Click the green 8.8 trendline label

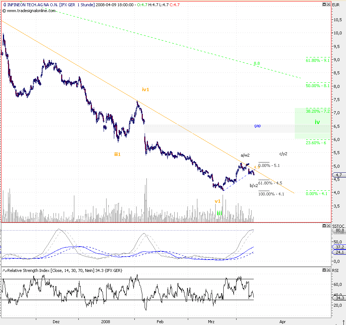click(257, 64)
